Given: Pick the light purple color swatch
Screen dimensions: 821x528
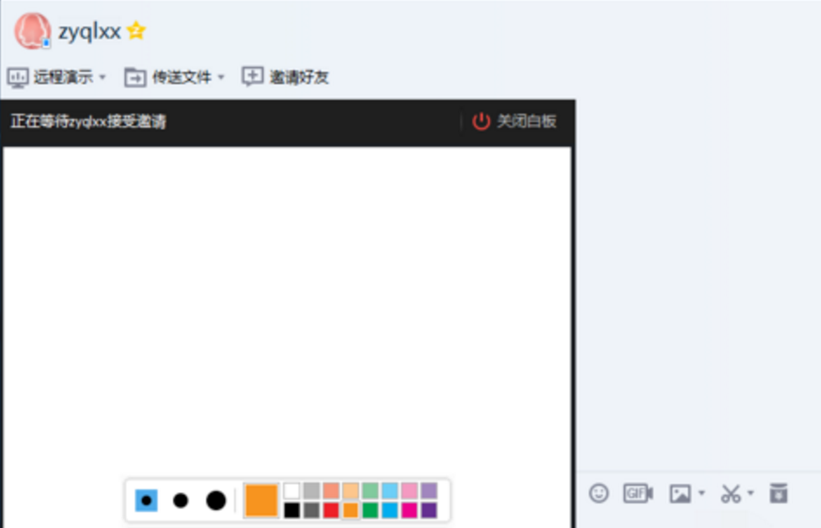Looking at the screenshot, I should [429, 490].
